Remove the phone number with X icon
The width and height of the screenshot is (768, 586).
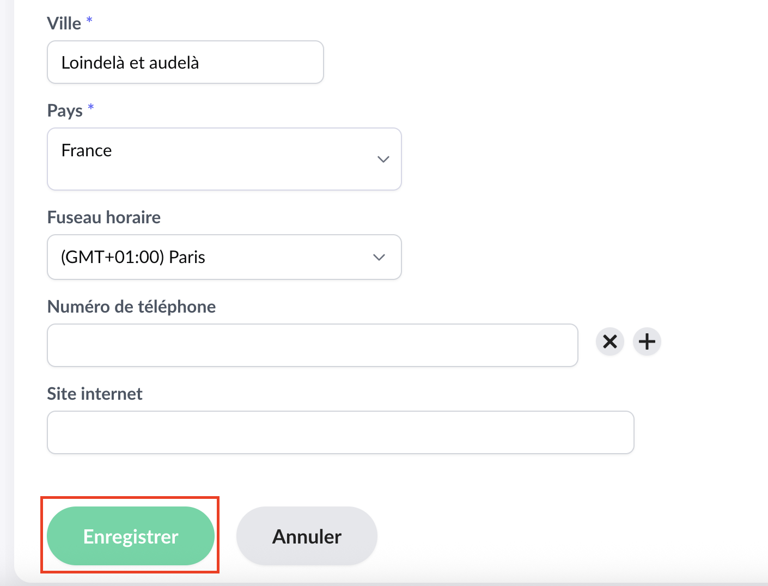point(610,341)
